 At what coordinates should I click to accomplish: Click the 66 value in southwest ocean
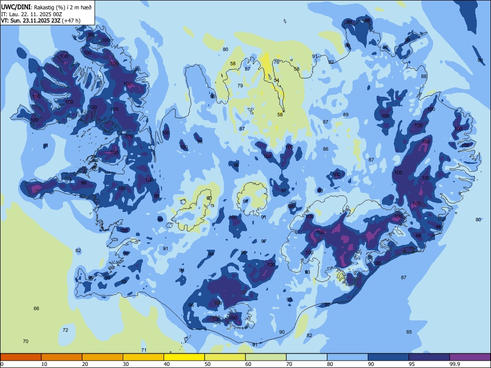(x=36, y=309)
